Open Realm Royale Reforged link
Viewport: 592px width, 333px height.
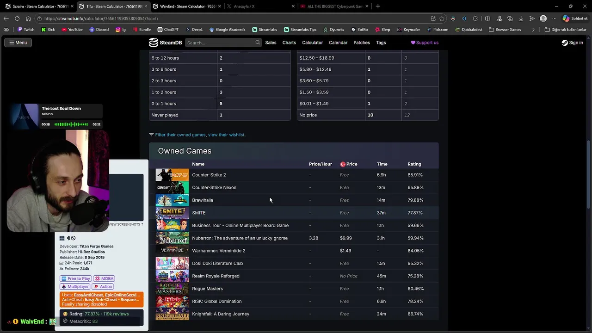(x=216, y=276)
